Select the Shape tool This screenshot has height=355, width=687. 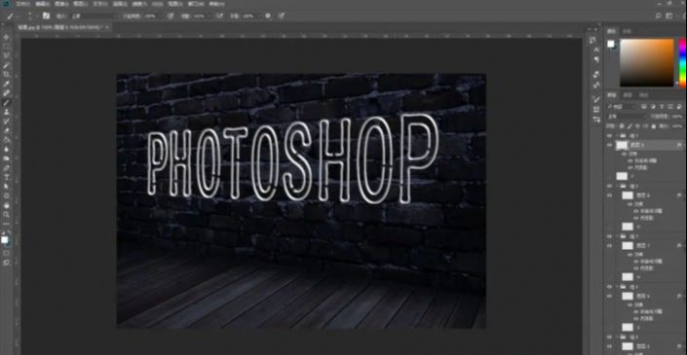tap(6, 195)
